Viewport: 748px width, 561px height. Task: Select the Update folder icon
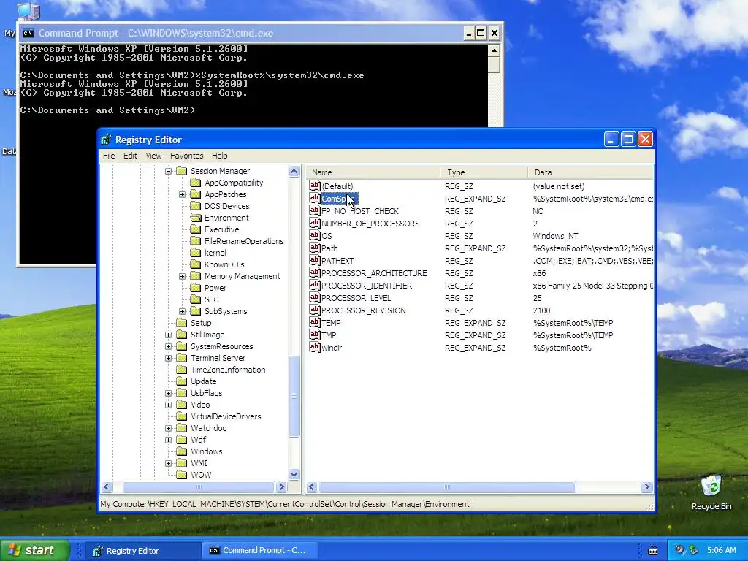point(181,381)
